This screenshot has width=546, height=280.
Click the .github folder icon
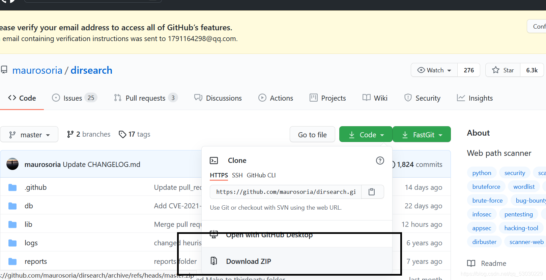point(12,187)
